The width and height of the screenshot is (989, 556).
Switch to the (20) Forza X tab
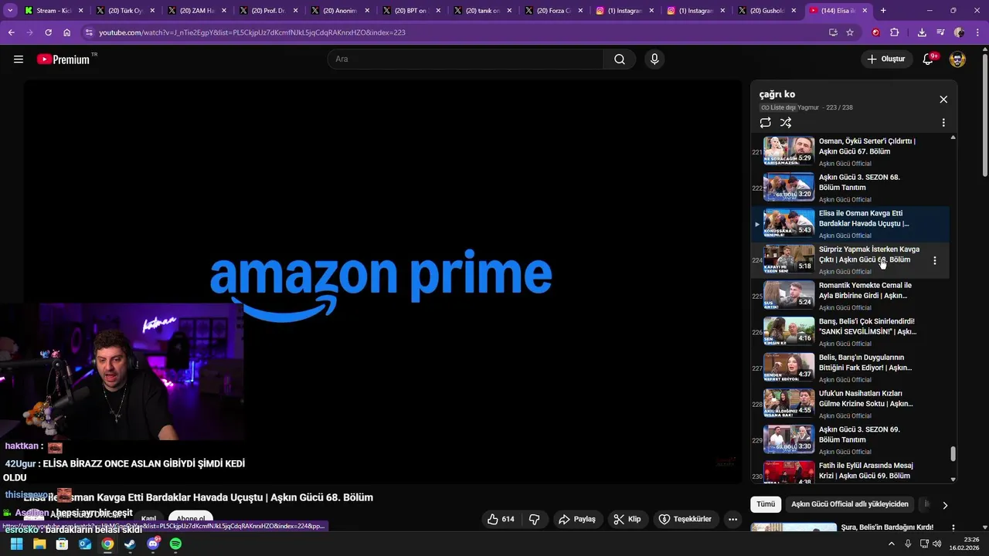(555, 11)
